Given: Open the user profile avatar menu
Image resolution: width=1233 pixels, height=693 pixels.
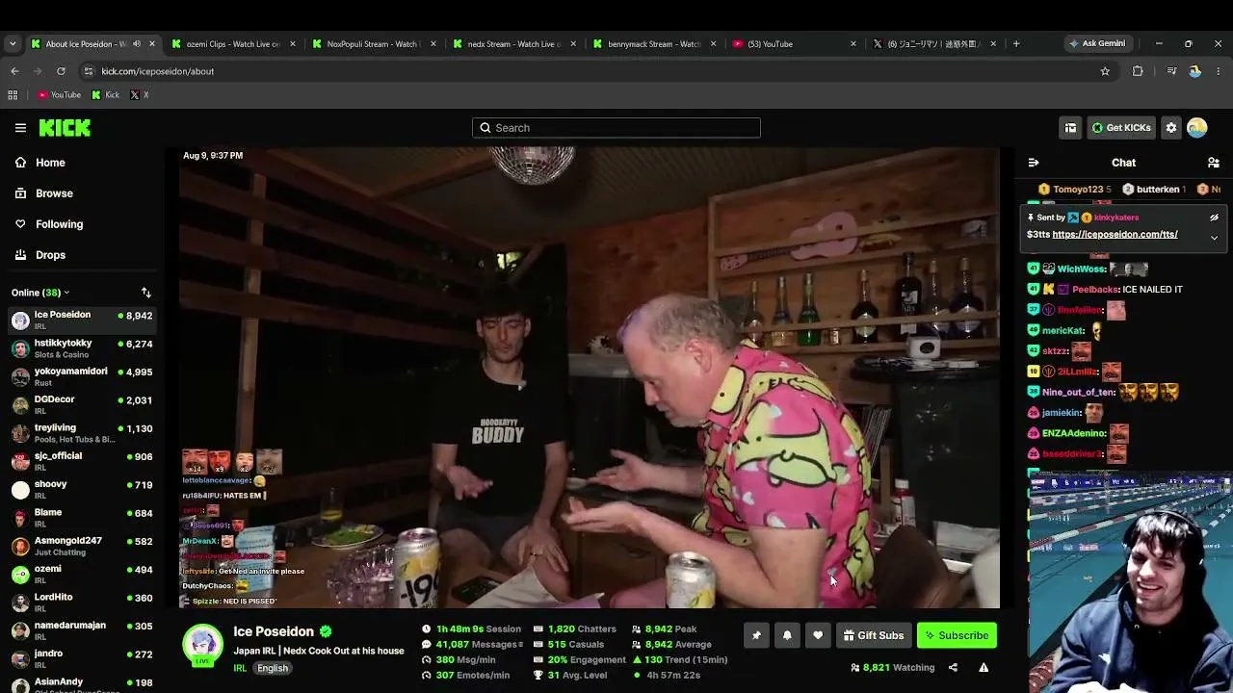Looking at the screenshot, I should pyautogui.click(x=1197, y=128).
